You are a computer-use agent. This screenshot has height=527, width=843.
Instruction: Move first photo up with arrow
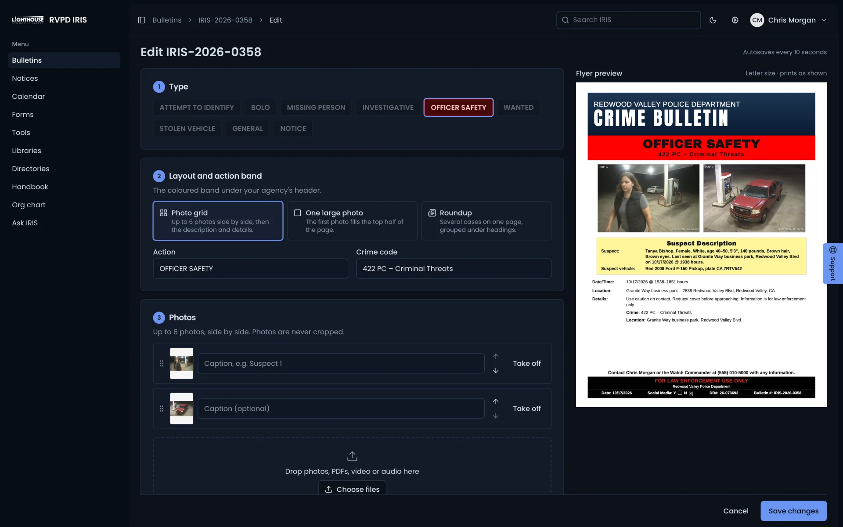496,356
